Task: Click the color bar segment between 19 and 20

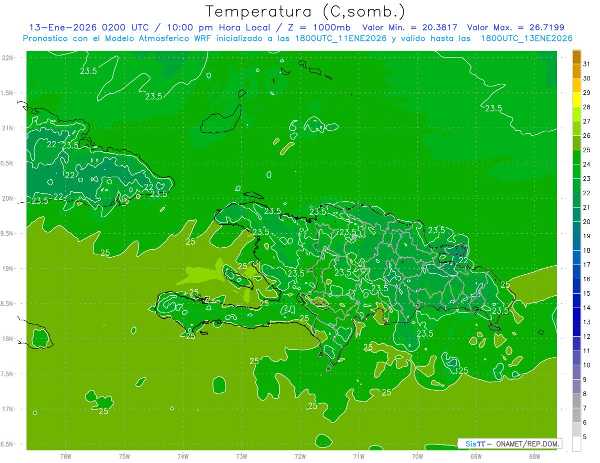Action: click(x=576, y=229)
